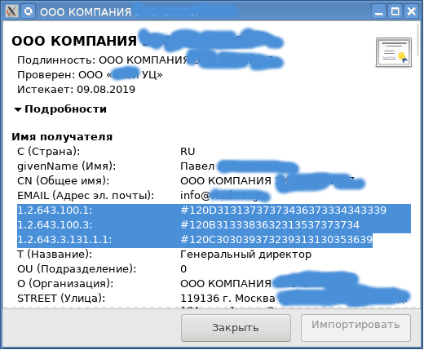Click the vertical scrollbar handle
The image size is (424, 350).
pyautogui.click(x=418, y=41)
